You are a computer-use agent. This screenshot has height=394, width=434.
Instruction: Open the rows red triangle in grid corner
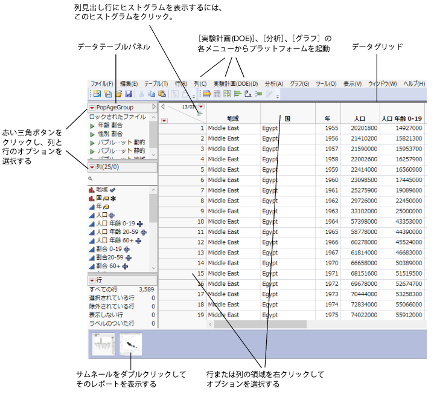click(164, 120)
